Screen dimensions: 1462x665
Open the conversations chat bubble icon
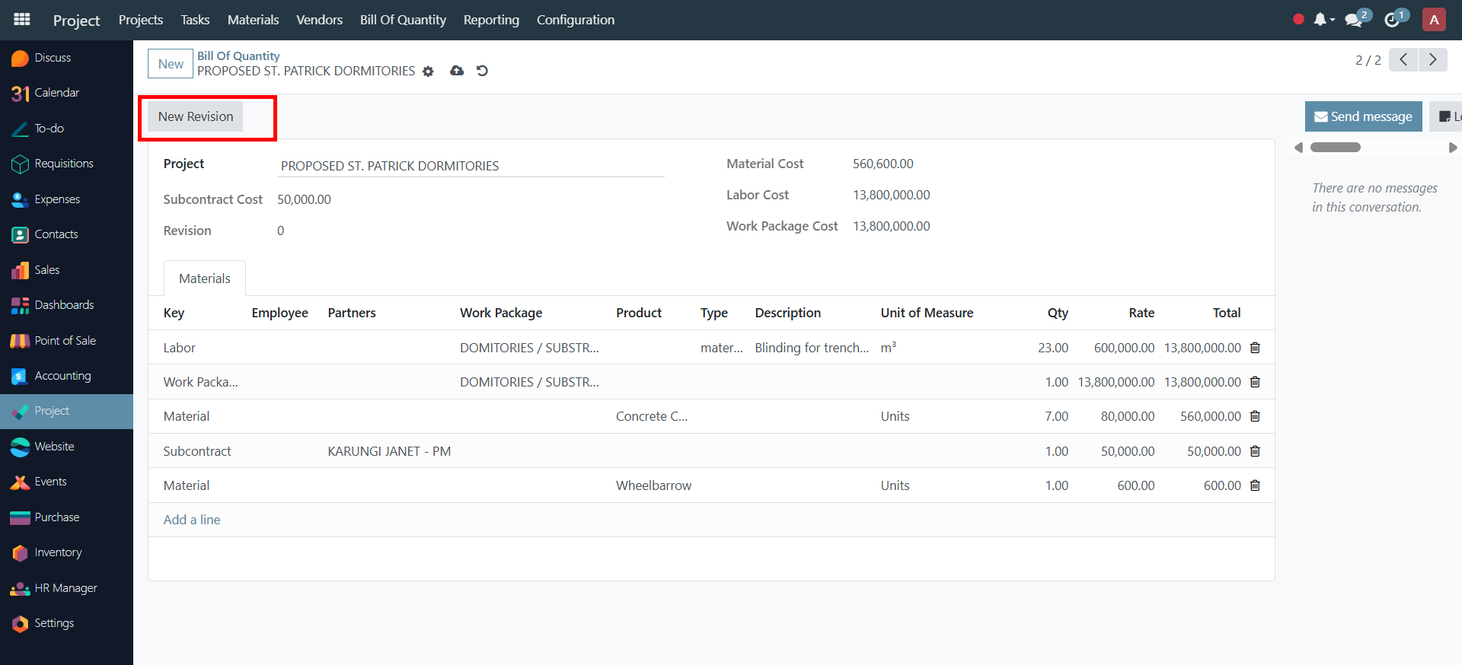coord(1354,20)
